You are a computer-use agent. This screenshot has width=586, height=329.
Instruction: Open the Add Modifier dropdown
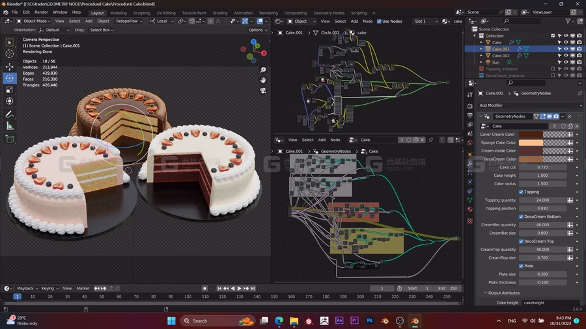pyautogui.click(x=529, y=105)
